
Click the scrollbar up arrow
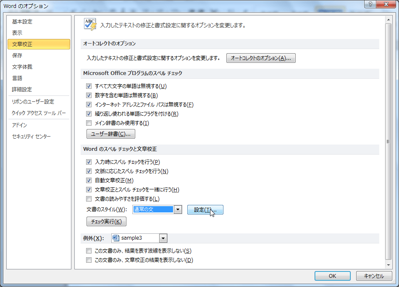pyautogui.click(x=388, y=20)
